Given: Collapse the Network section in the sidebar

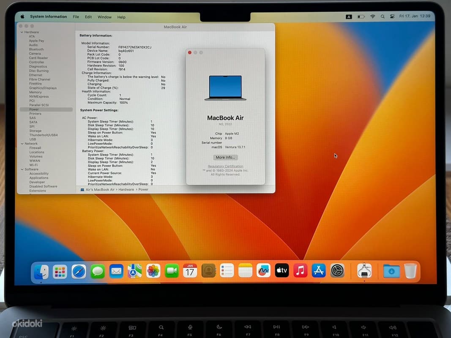Looking at the screenshot, I should tap(22, 143).
